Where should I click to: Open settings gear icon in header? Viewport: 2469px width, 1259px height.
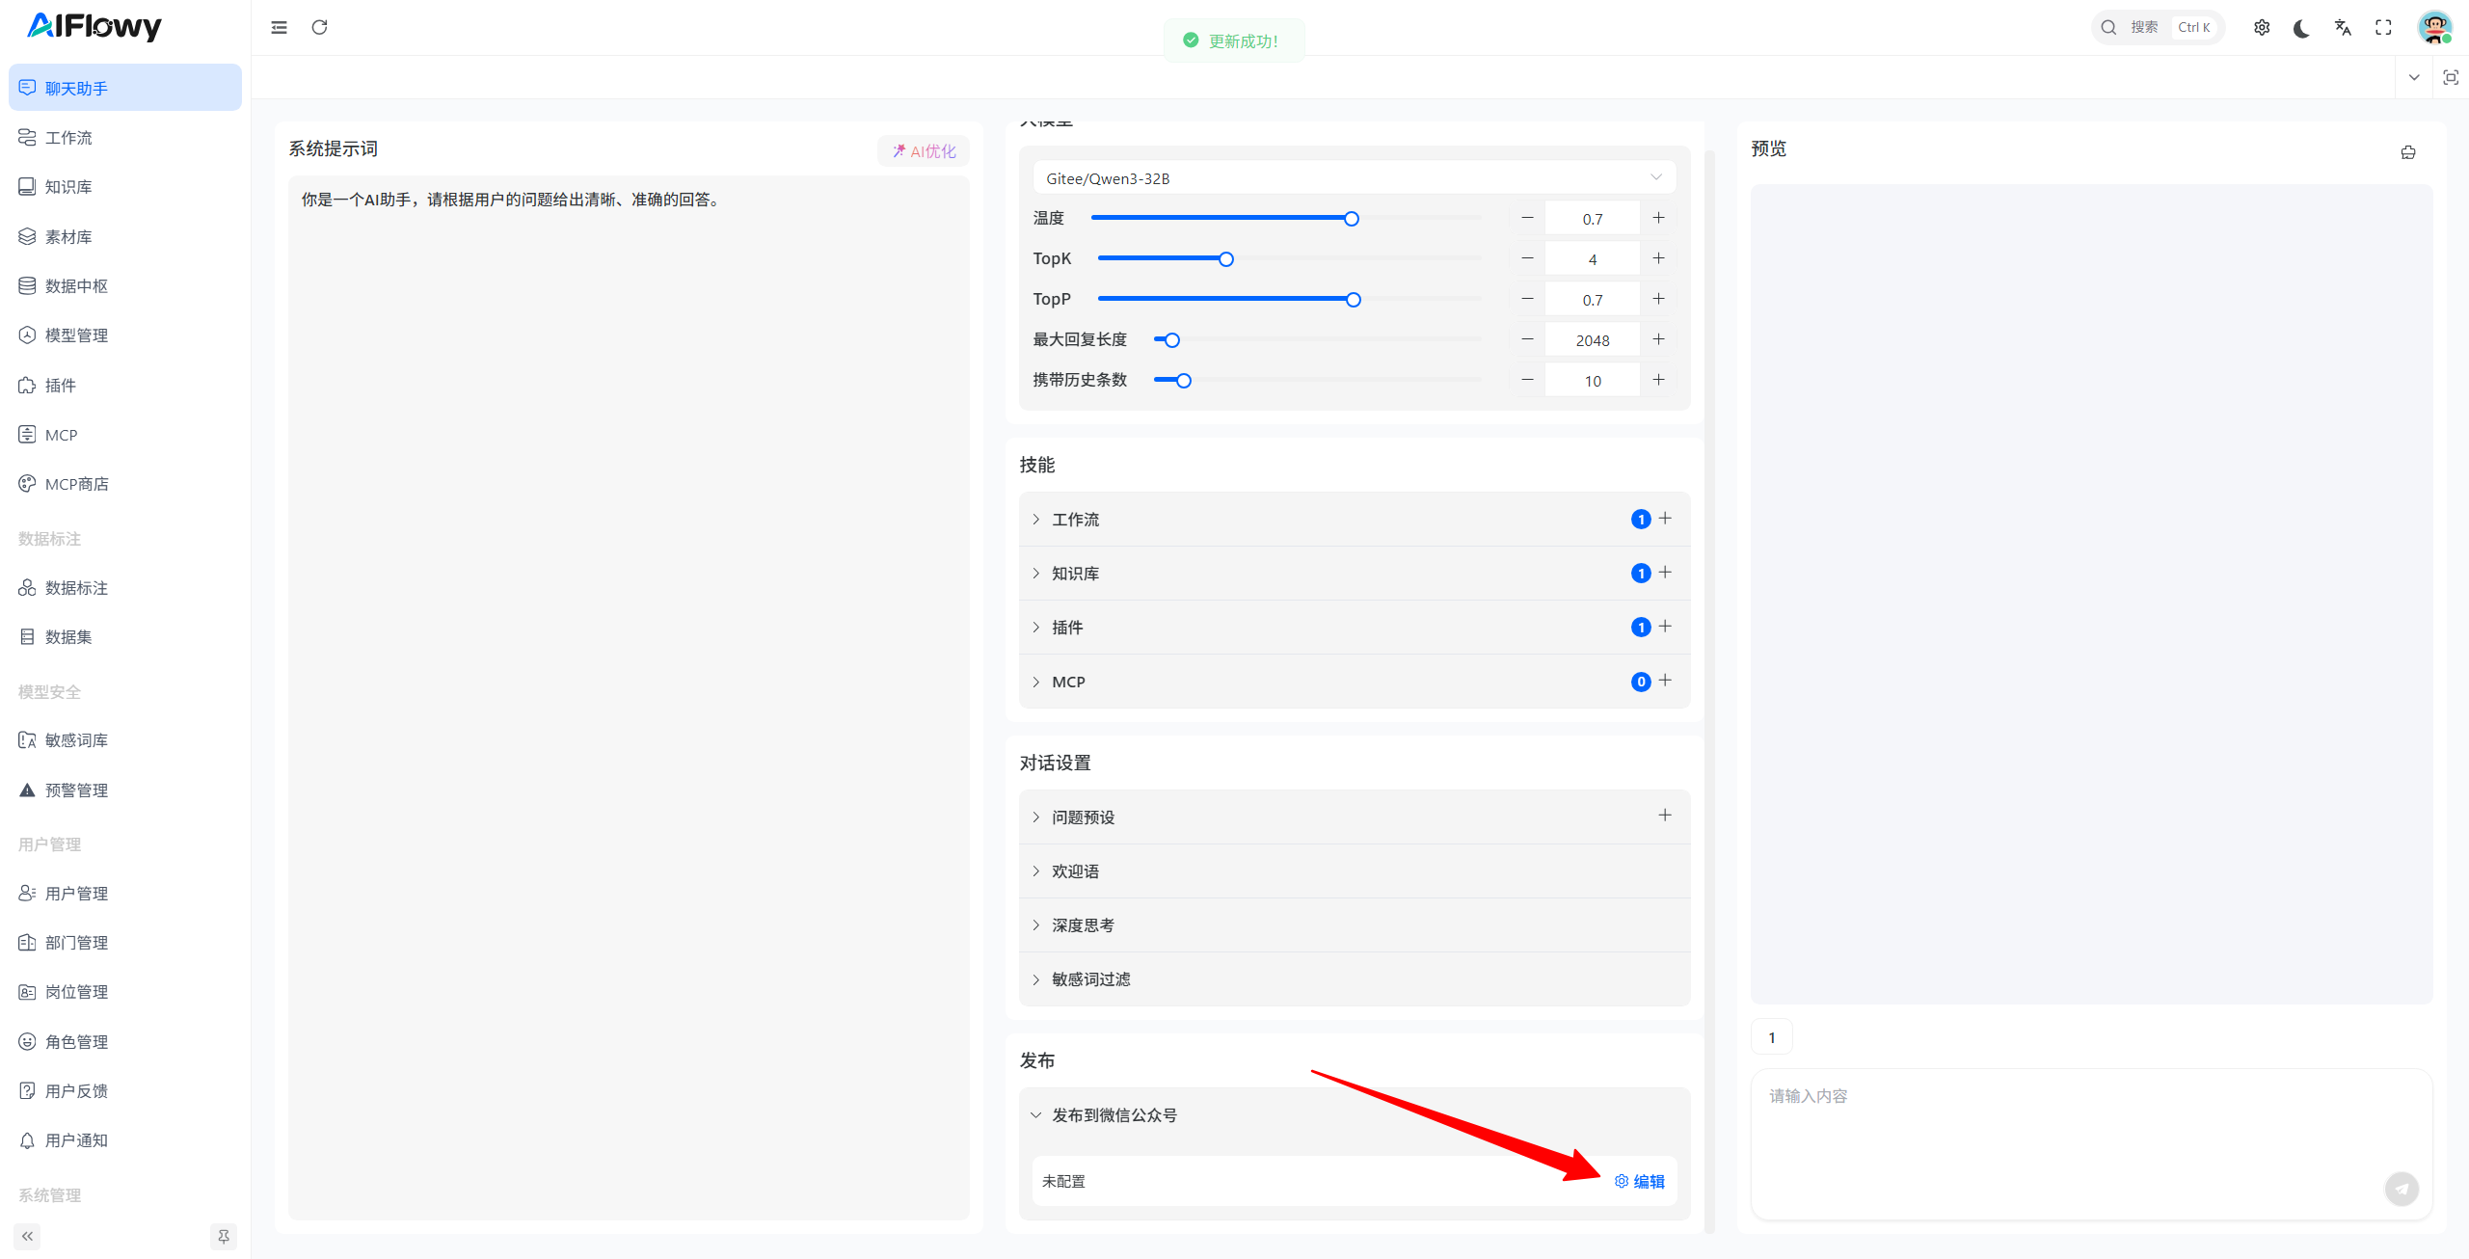point(2261,28)
